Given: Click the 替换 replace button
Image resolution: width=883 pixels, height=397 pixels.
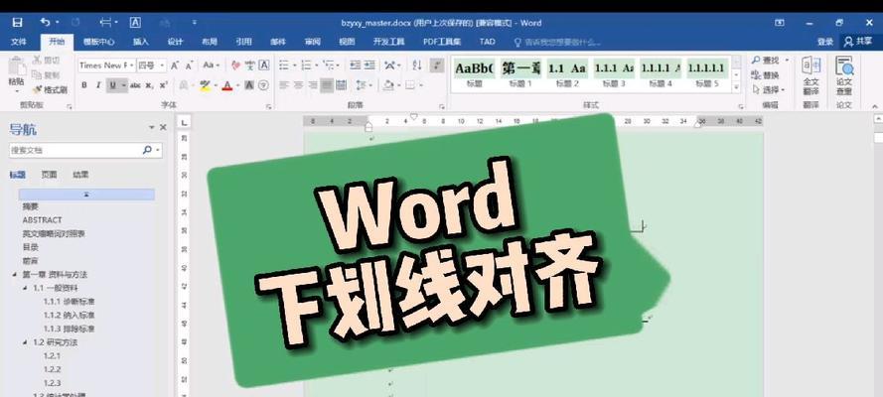Looking at the screenshot, I should (x=766, y=74).
